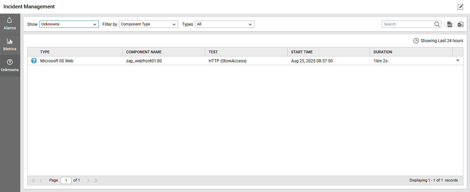
Task: Open the Types dropdown showing All
Action: 224,24
